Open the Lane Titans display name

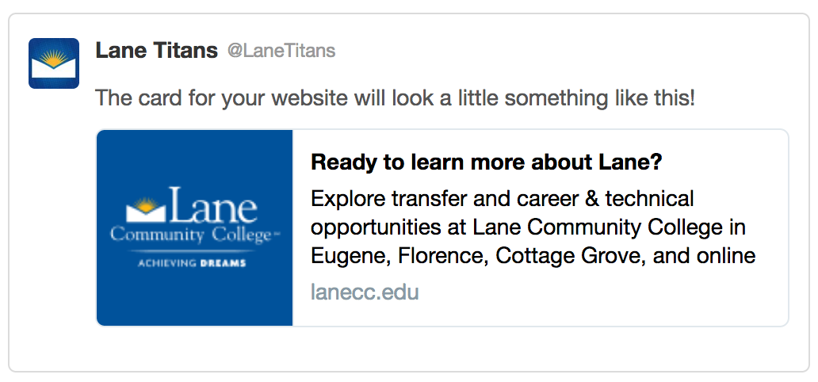coord(156,51)
